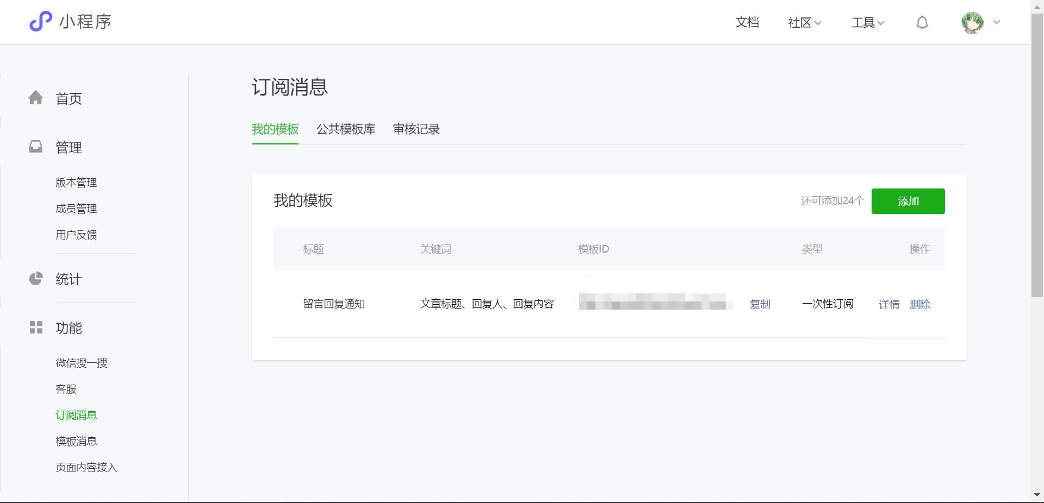Expand the 社区 dropdown menu
1044x503 pixels.
point(804,22)
